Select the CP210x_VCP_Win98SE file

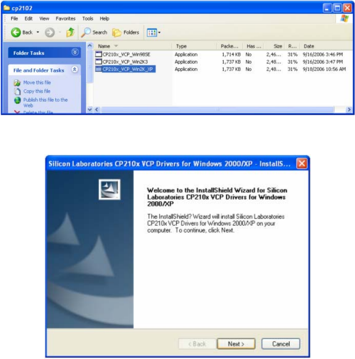[x=126, y=55]
